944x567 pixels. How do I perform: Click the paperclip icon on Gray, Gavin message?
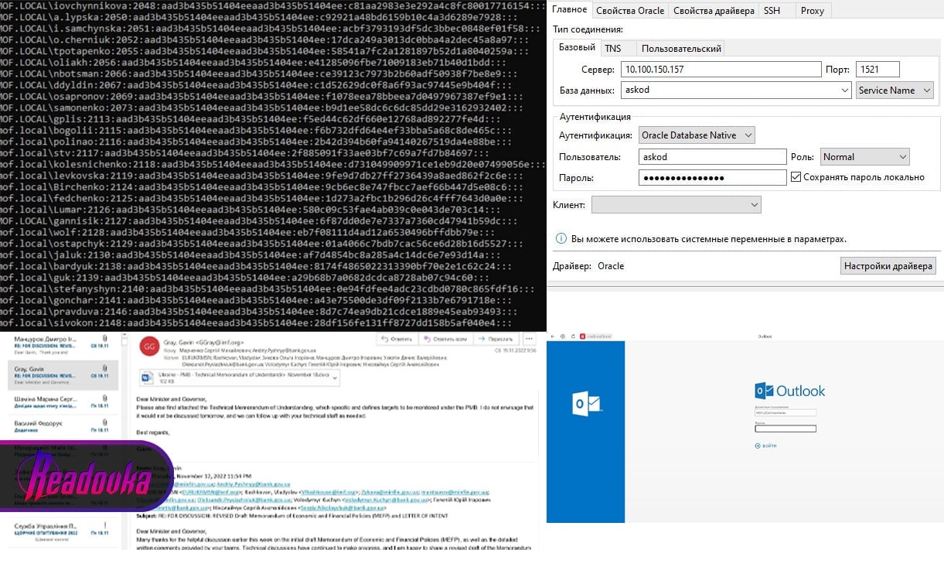[104, 370]
